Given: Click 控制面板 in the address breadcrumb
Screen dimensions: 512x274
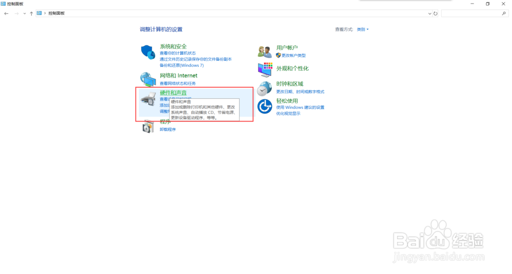Looking at the screenshot, I should click(x=56, y=13).
